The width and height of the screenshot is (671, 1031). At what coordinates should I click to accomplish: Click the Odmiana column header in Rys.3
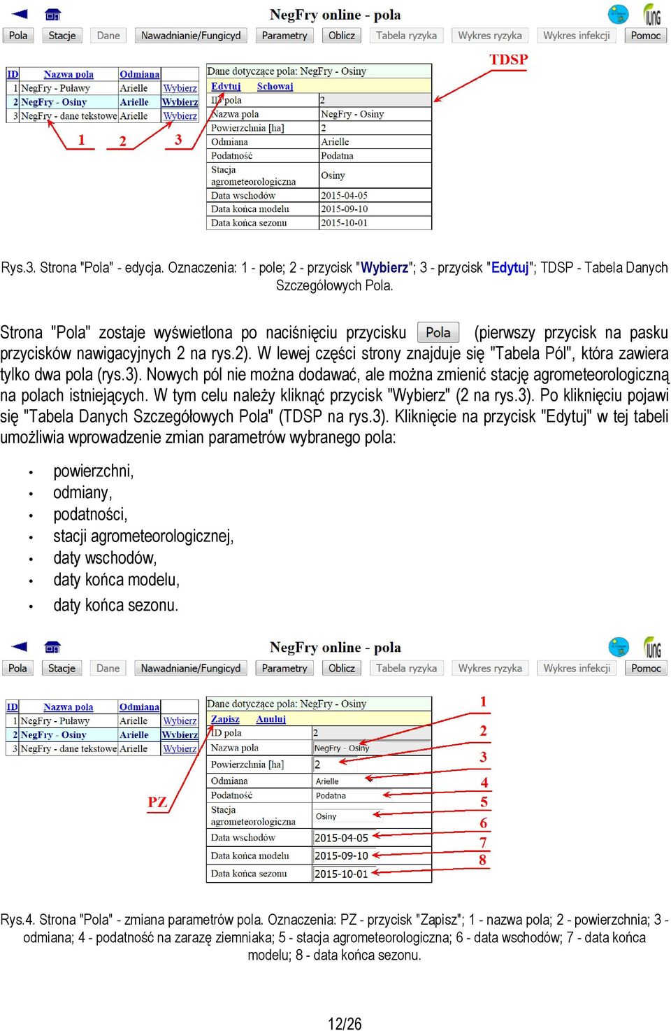140,74
